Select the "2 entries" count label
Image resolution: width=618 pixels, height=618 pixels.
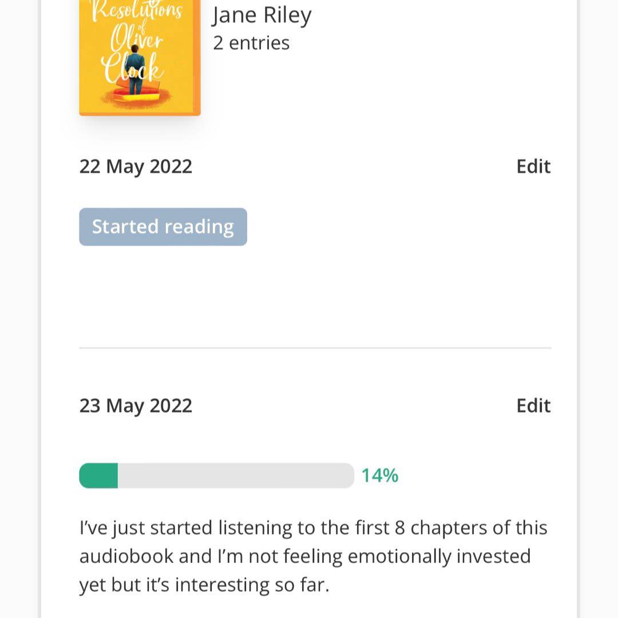pos(251,43)
